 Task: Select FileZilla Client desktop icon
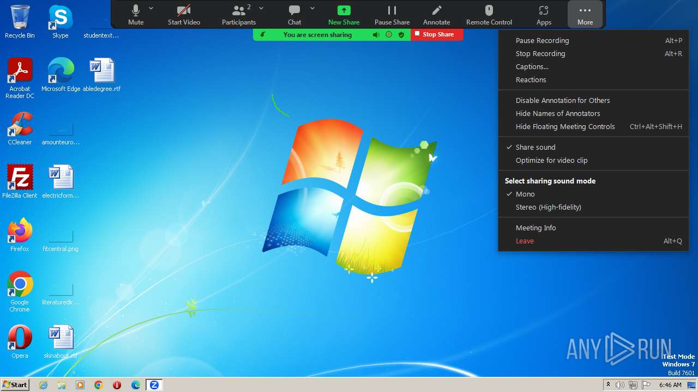point(20,181)
